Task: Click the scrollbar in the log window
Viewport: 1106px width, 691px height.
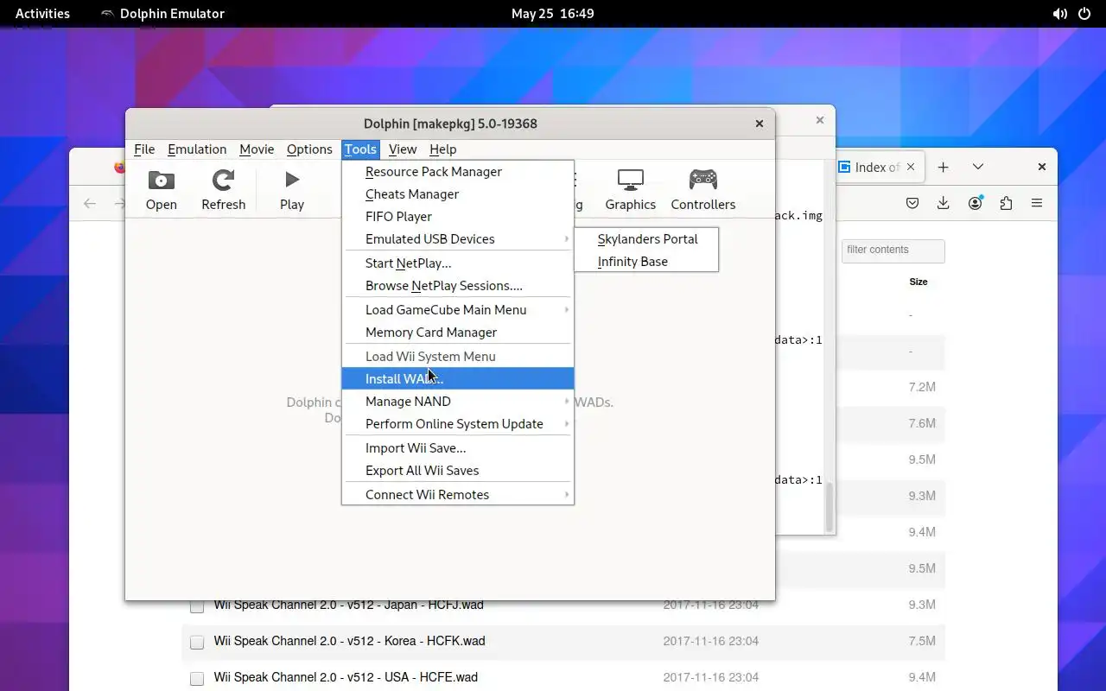Action: click(x=829, y=507)
